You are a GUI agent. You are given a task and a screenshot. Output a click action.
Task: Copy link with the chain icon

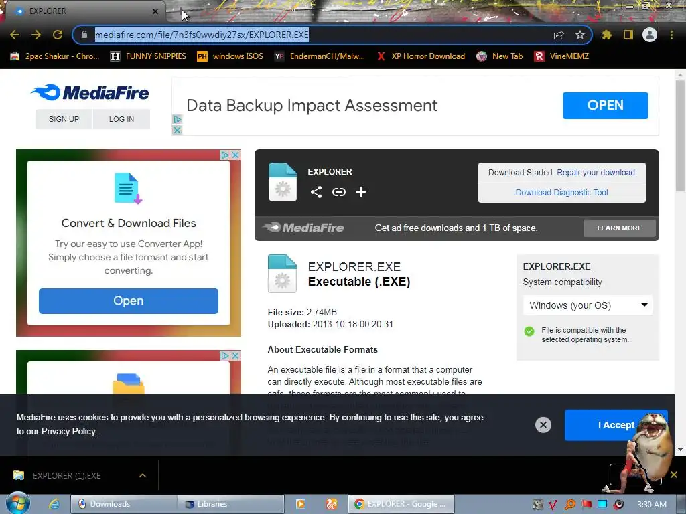338,192
